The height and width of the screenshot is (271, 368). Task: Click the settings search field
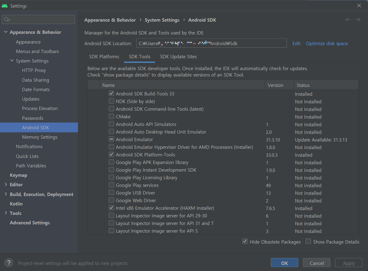point(39,20)
